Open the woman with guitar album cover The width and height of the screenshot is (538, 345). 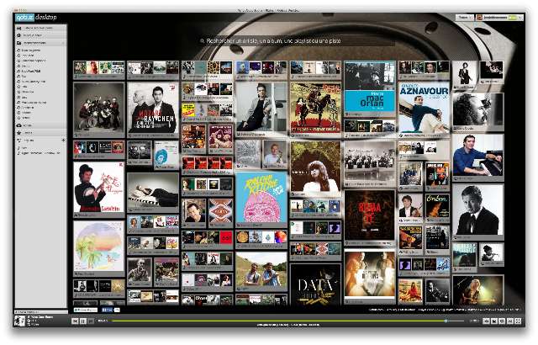pyautogui.click(x=99, y=187)
